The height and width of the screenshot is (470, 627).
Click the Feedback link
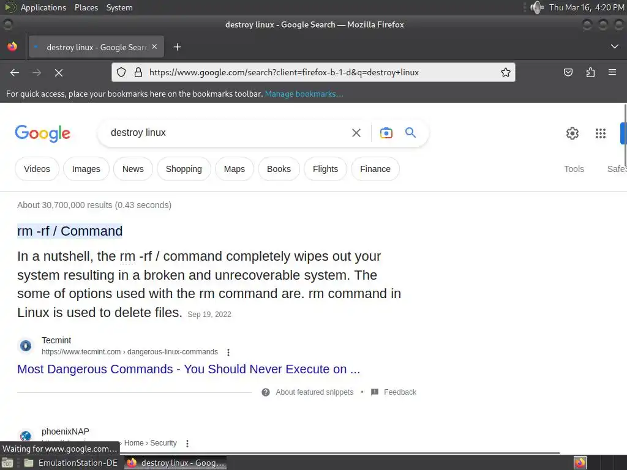[x=400, y=392]
